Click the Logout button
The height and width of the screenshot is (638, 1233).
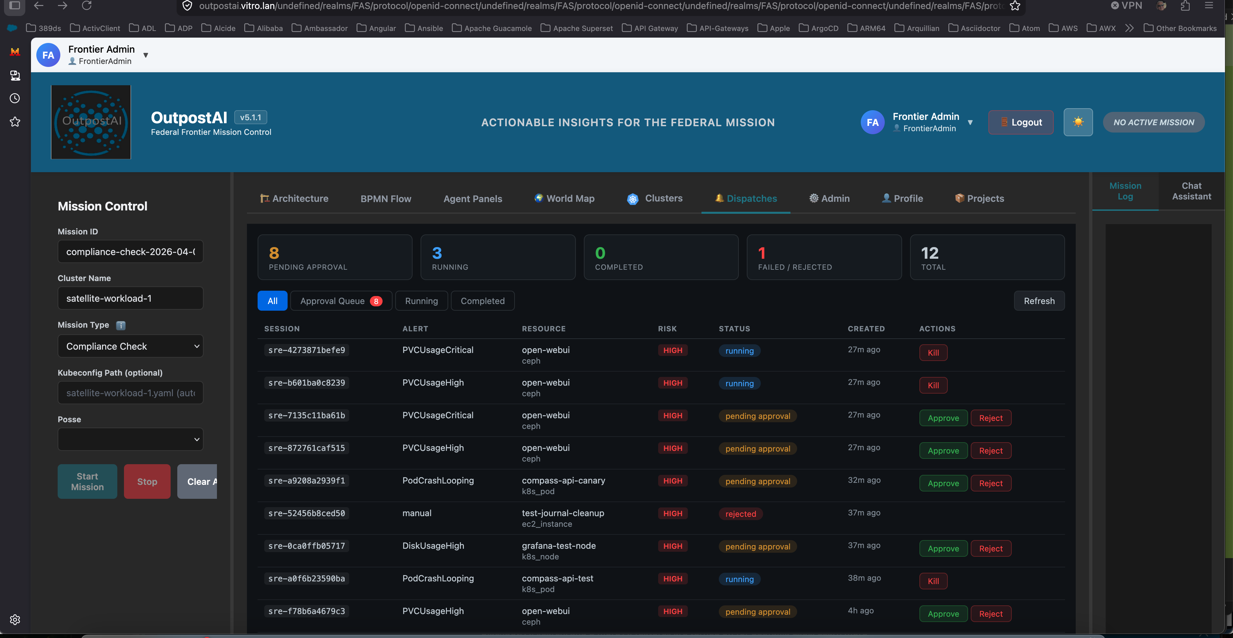(1020, 123)
